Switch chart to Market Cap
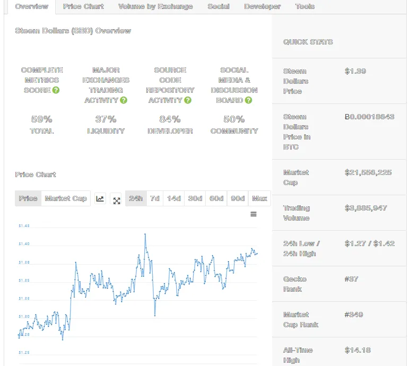This screenshot has width=410, height=366. 66,198
